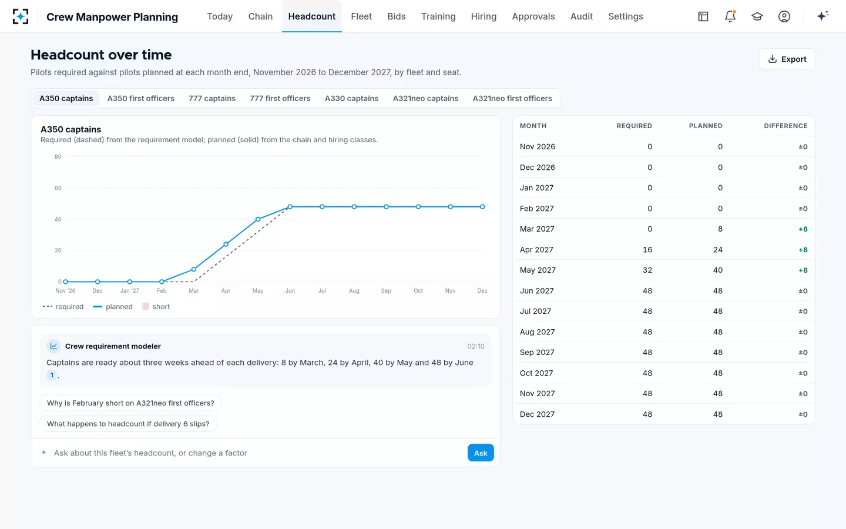846x529 pixels.
Task: Click the plus icon in ask field
Action: (43, 453)
